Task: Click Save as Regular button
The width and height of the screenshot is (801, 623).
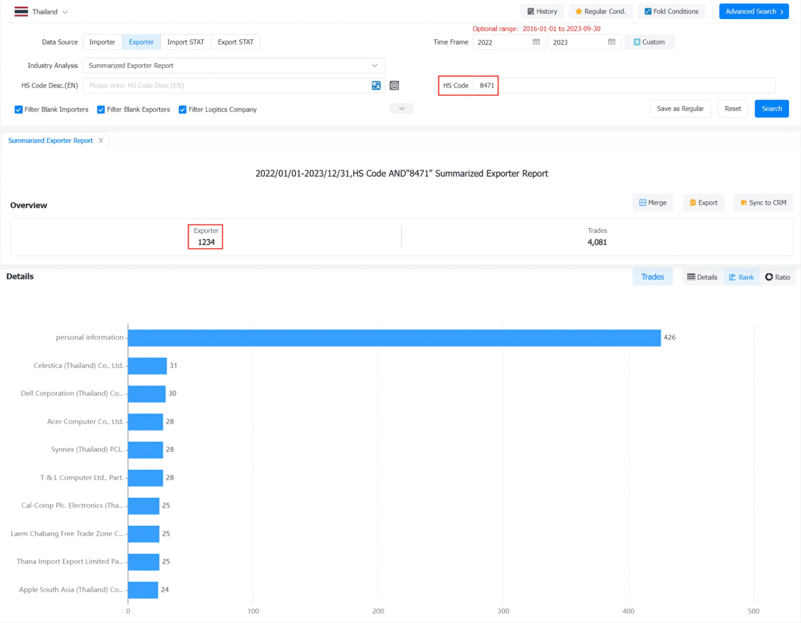Action: [680, 109]
